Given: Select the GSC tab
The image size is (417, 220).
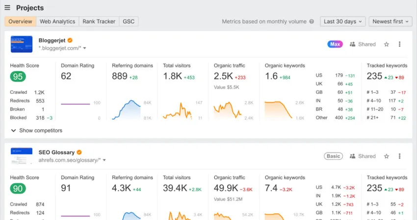Looking at the screenshot, I should 129,22.
